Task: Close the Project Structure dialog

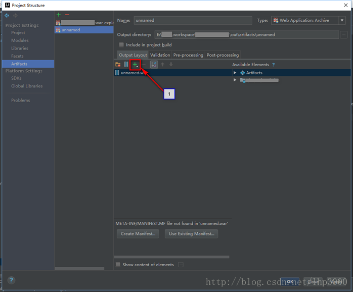Action: click(346, 5)
